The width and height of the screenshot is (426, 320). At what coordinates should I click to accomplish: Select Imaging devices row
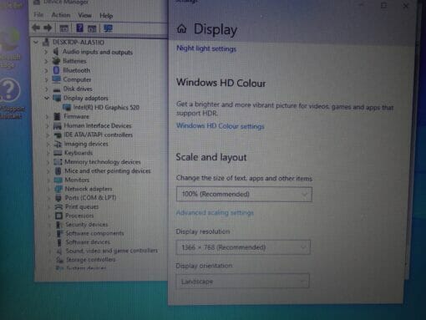click(x=86, y=144)
